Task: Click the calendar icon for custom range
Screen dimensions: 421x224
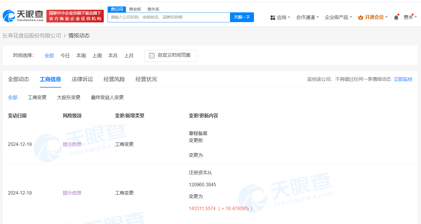Action: (x=152, y=55)
